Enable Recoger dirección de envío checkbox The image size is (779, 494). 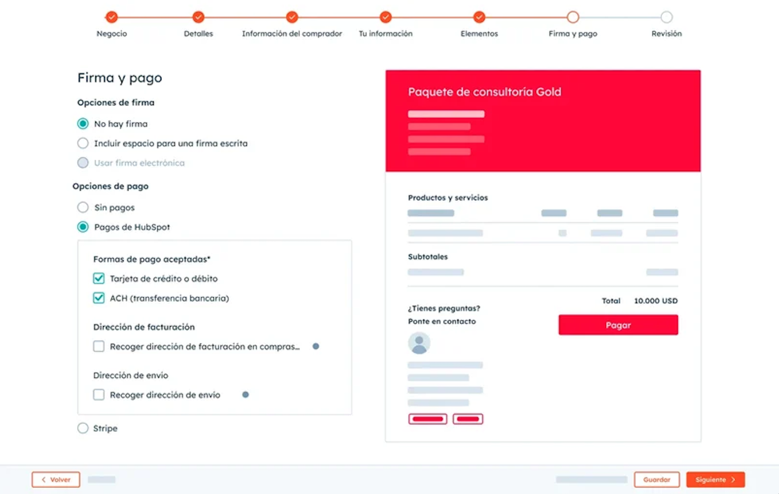pyautogui.click(x=98, y=395)
